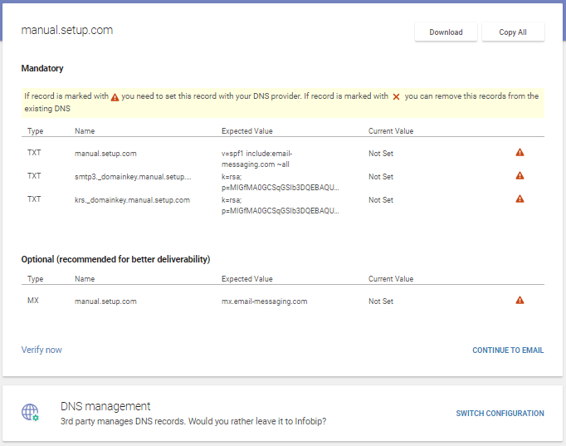The width and height of the screenshot is (566, 446).
Task: Click the DNS management title
Action: tap(105, 406)
